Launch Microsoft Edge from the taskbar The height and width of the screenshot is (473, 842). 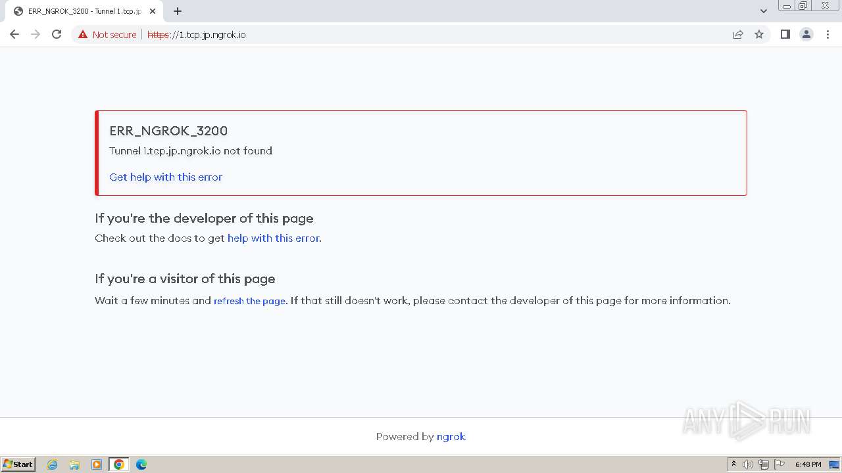click(141, 464)
